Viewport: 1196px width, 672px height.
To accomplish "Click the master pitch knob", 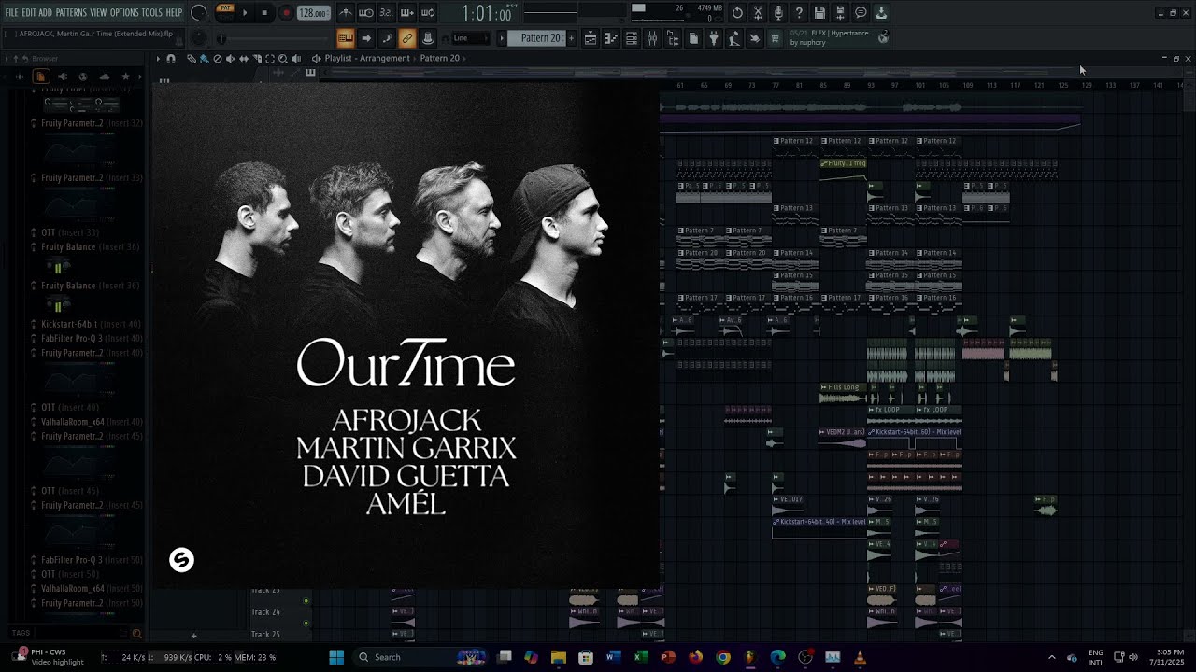I will (198, 38).
